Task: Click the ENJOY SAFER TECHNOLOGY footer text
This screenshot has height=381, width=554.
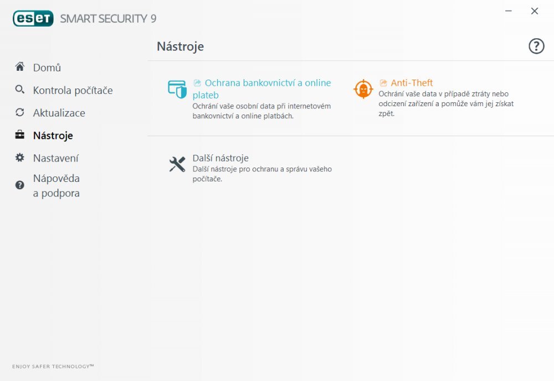Action: 53,366
